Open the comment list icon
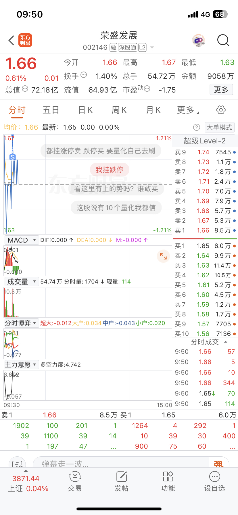This screenshot has height=515, width=238. [x=17, y=463]
